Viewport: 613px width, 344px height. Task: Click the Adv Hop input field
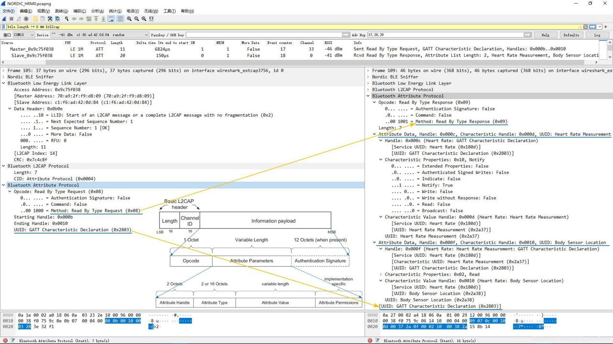[x=445, y=35]
